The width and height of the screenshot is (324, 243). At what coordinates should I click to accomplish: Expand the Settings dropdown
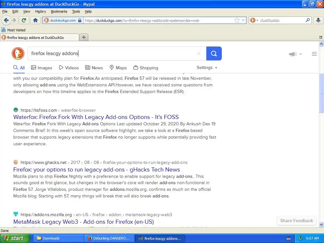point(207,68)
